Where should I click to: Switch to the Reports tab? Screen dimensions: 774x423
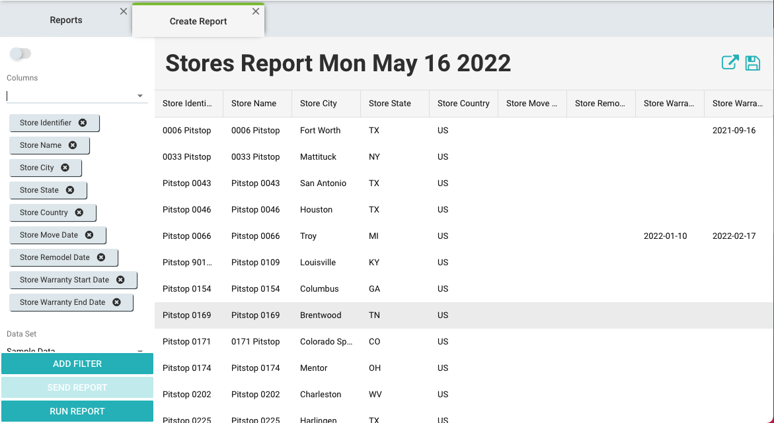coord(66,20)
